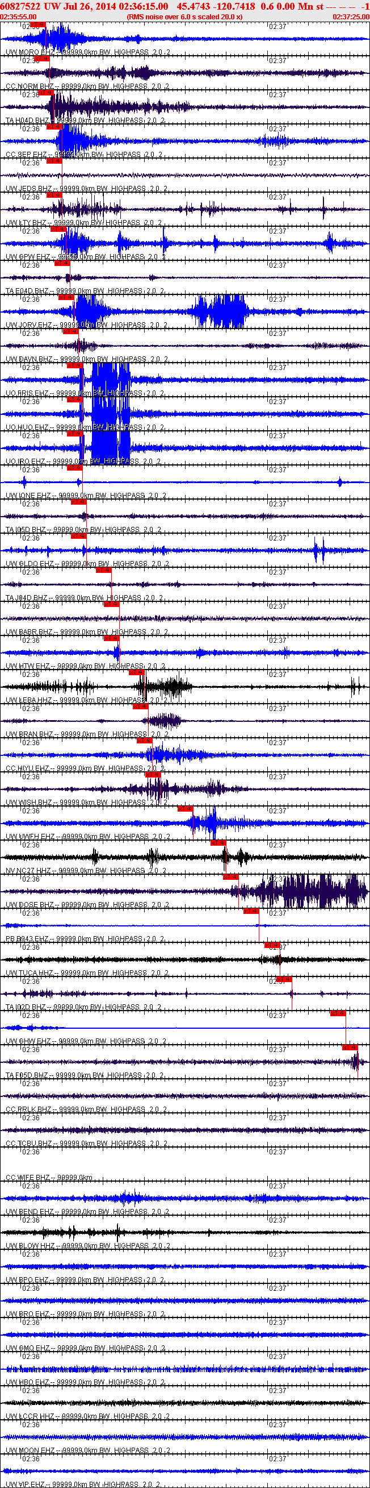Select the UW LCCR HHZ station label

click(x=88, y=1416)
